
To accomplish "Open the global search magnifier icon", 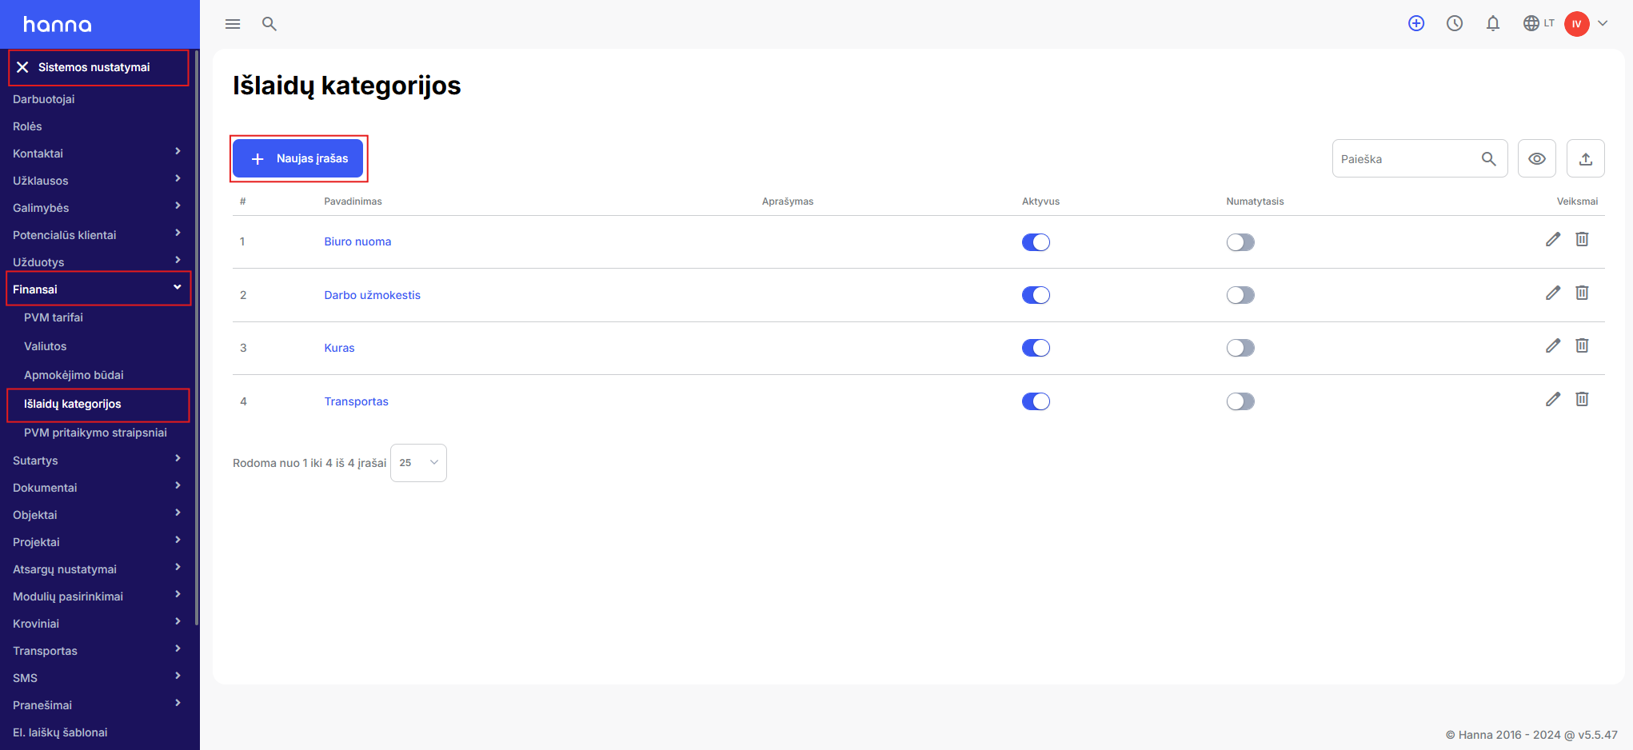I will tap(270, 24).
